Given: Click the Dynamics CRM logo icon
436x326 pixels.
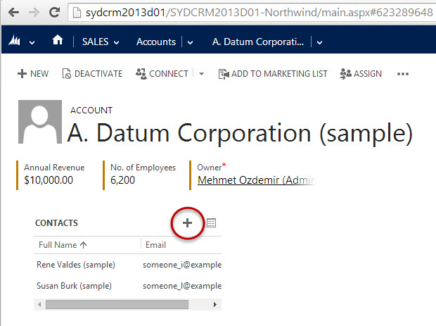Looking at the screenshot, I should 14,42.
